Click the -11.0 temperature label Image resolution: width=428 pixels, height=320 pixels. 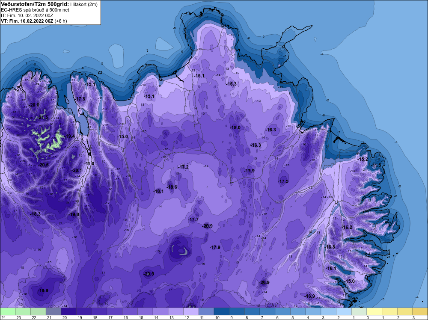[x=89, y=163]
